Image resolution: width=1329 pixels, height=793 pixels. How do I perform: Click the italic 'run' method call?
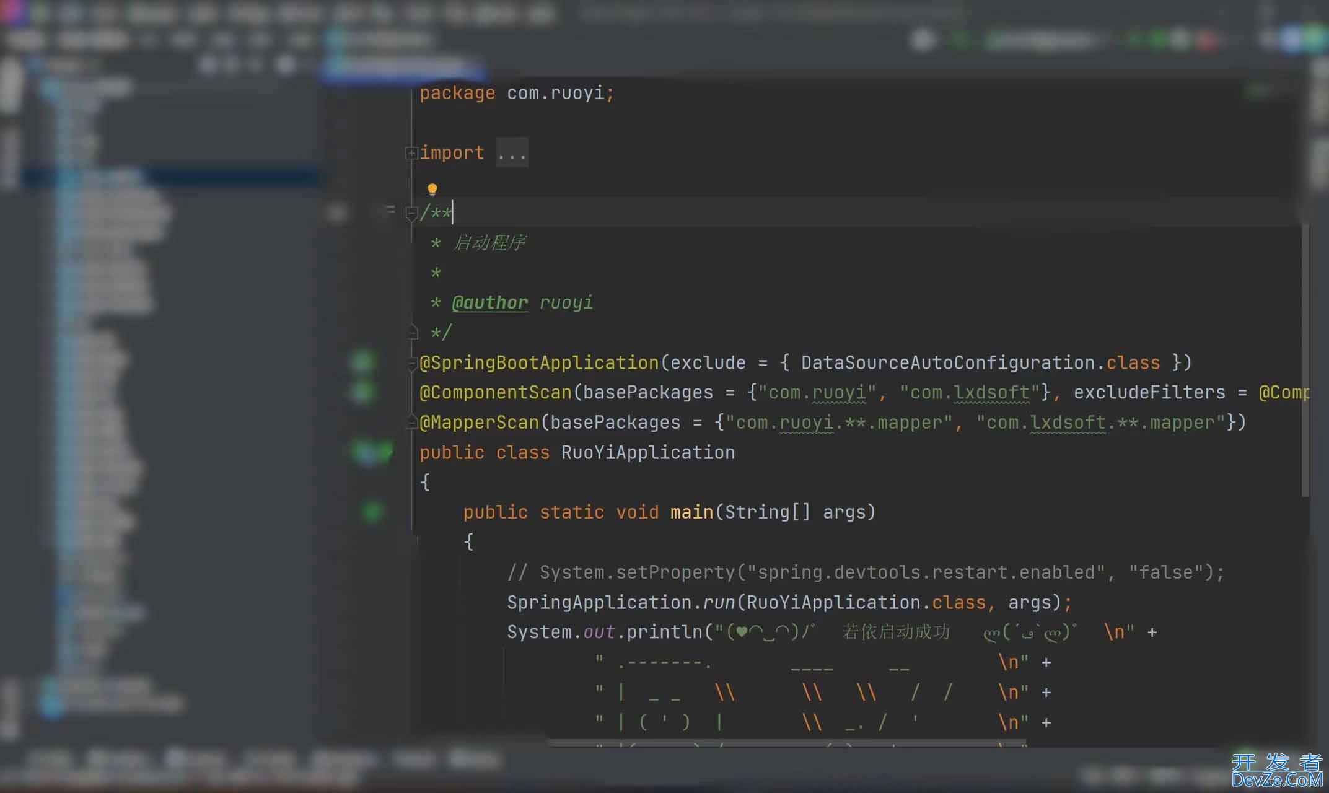pyautogui.click(x=719, y=603)
